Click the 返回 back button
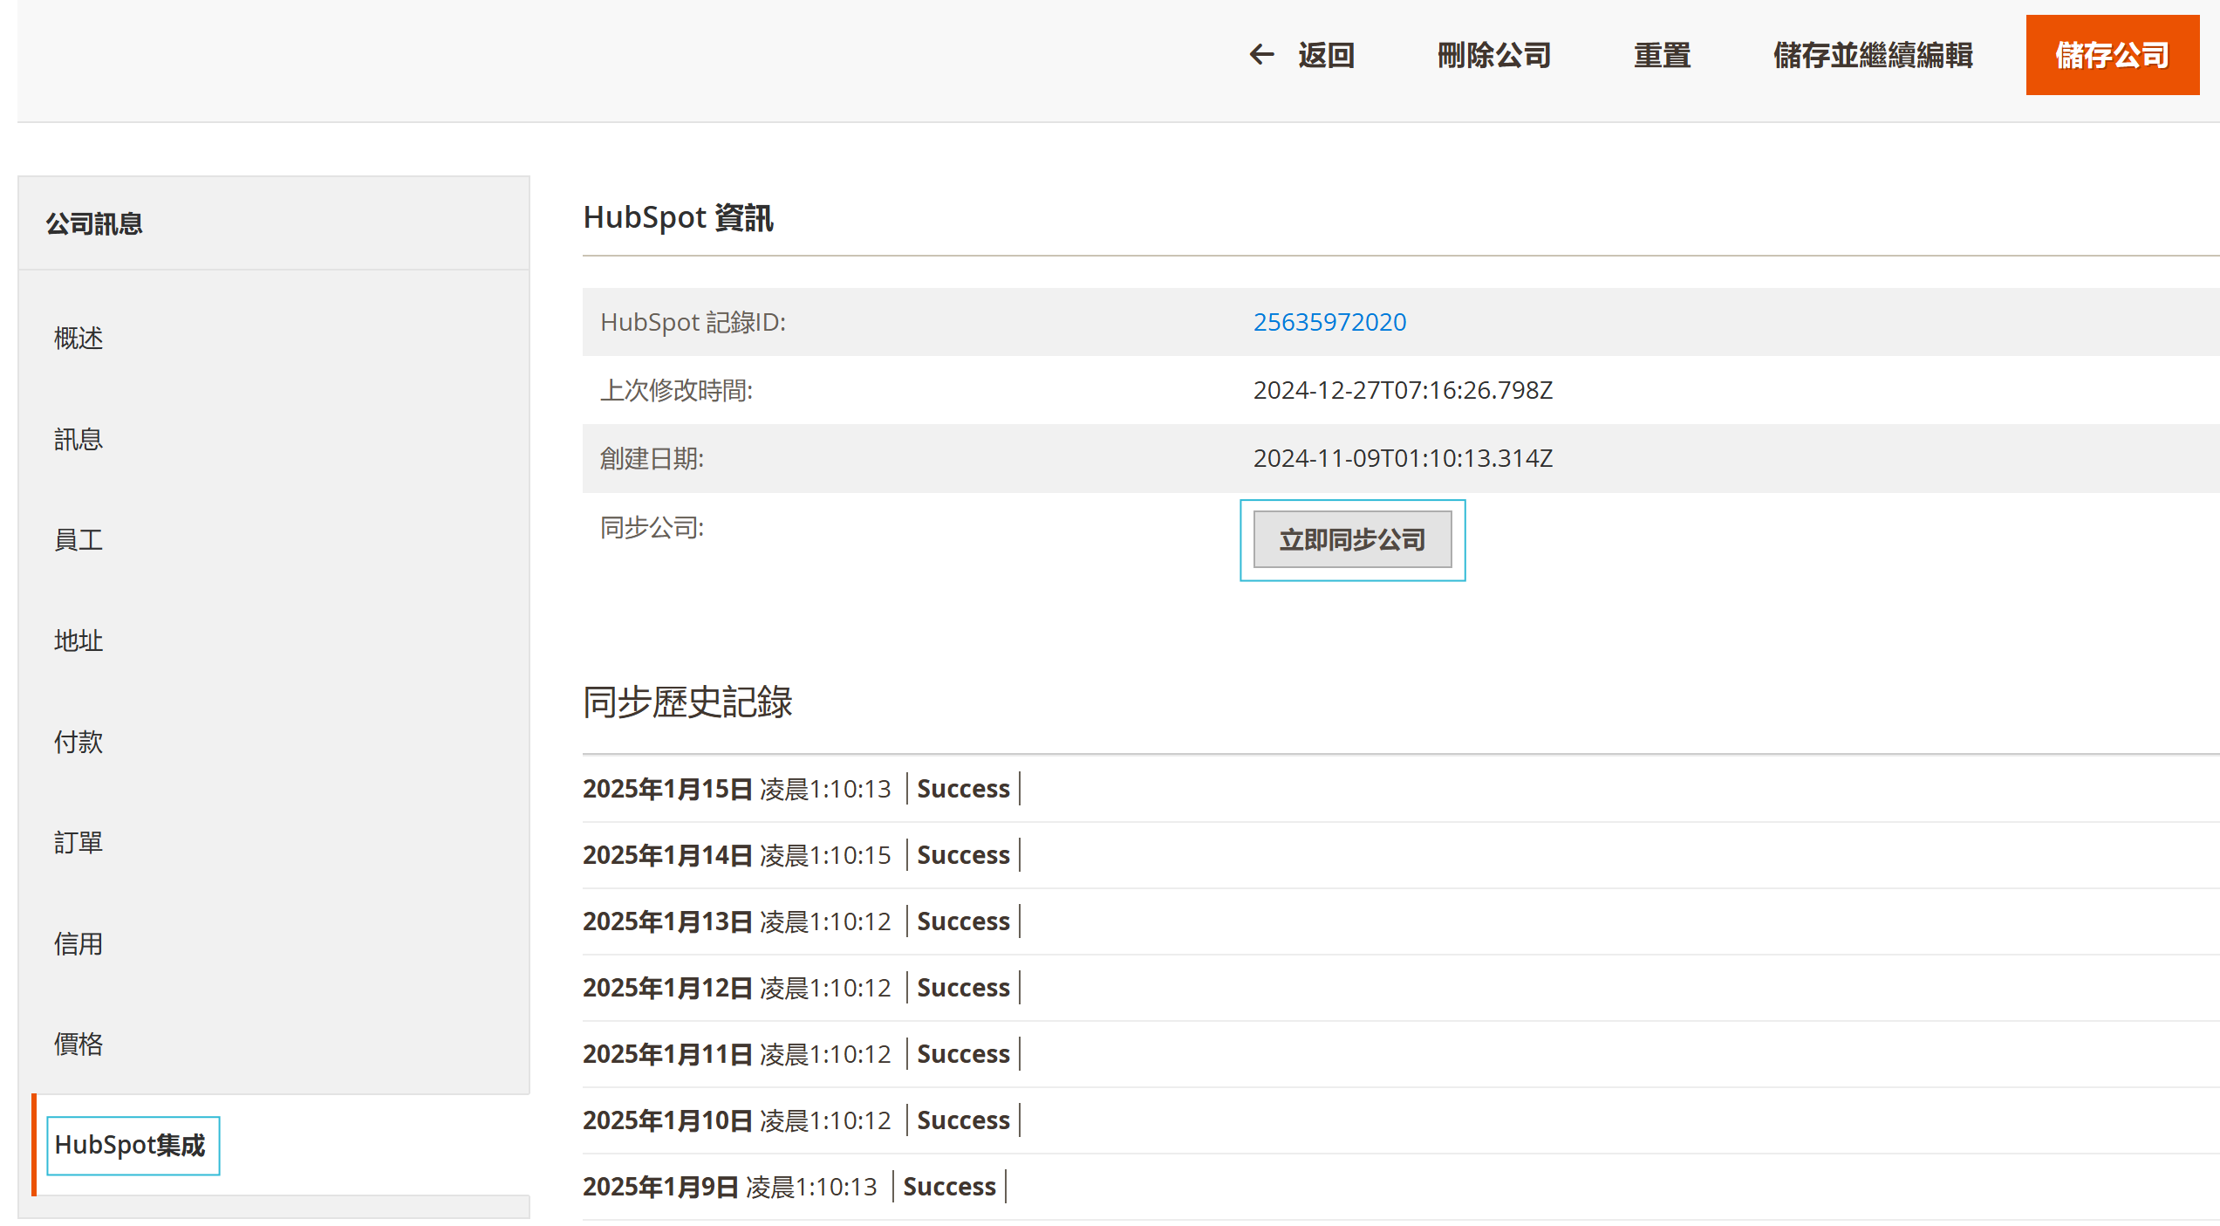 coord(1301,55)
